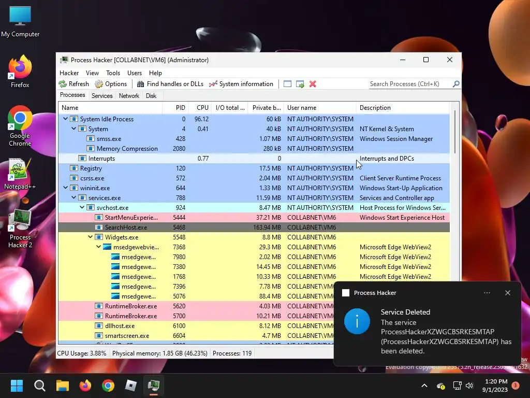Open the Windows Start menu
This screenshot has height=398, width=530.
[17, 386]
